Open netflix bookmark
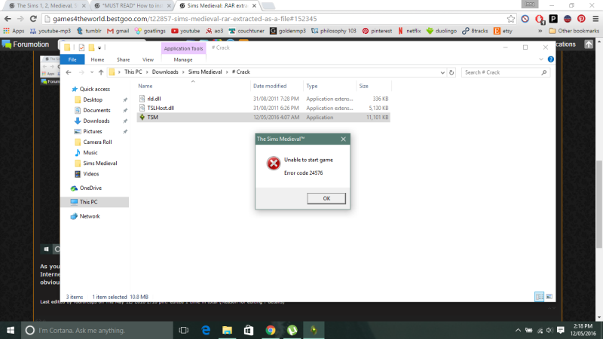The height and width of the screenshot is (339, 603). click(x=409, y=31)
